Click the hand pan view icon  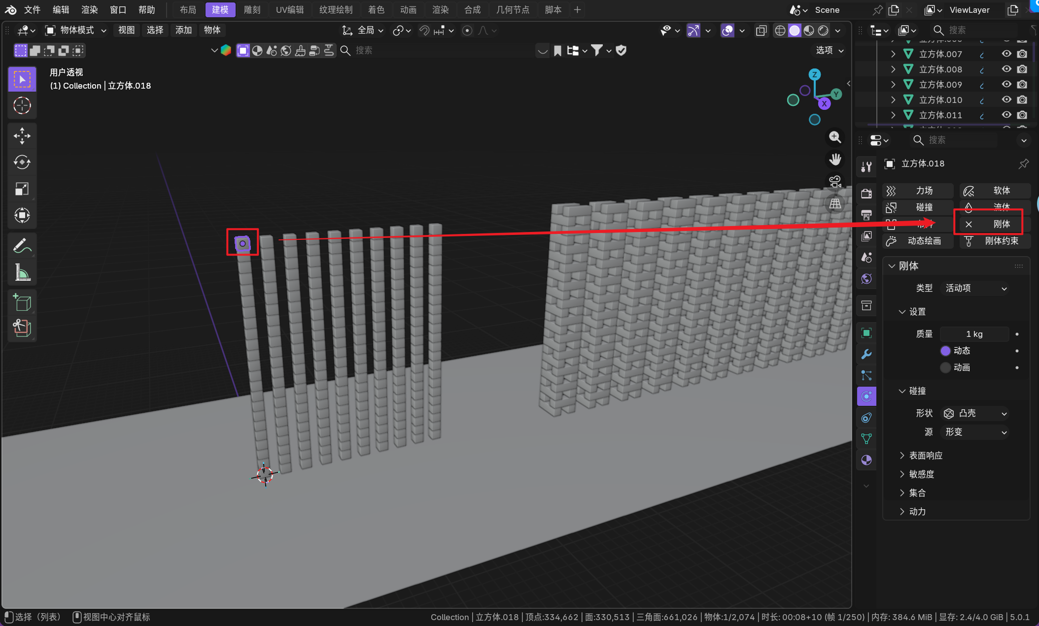point(835,159)
